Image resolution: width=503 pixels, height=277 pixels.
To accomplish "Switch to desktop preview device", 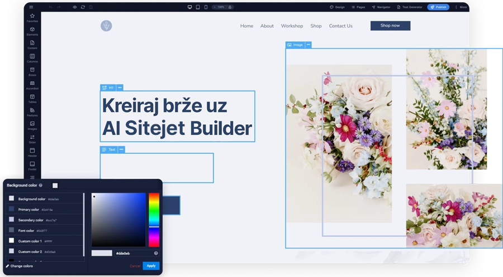I will click(189, 7).
